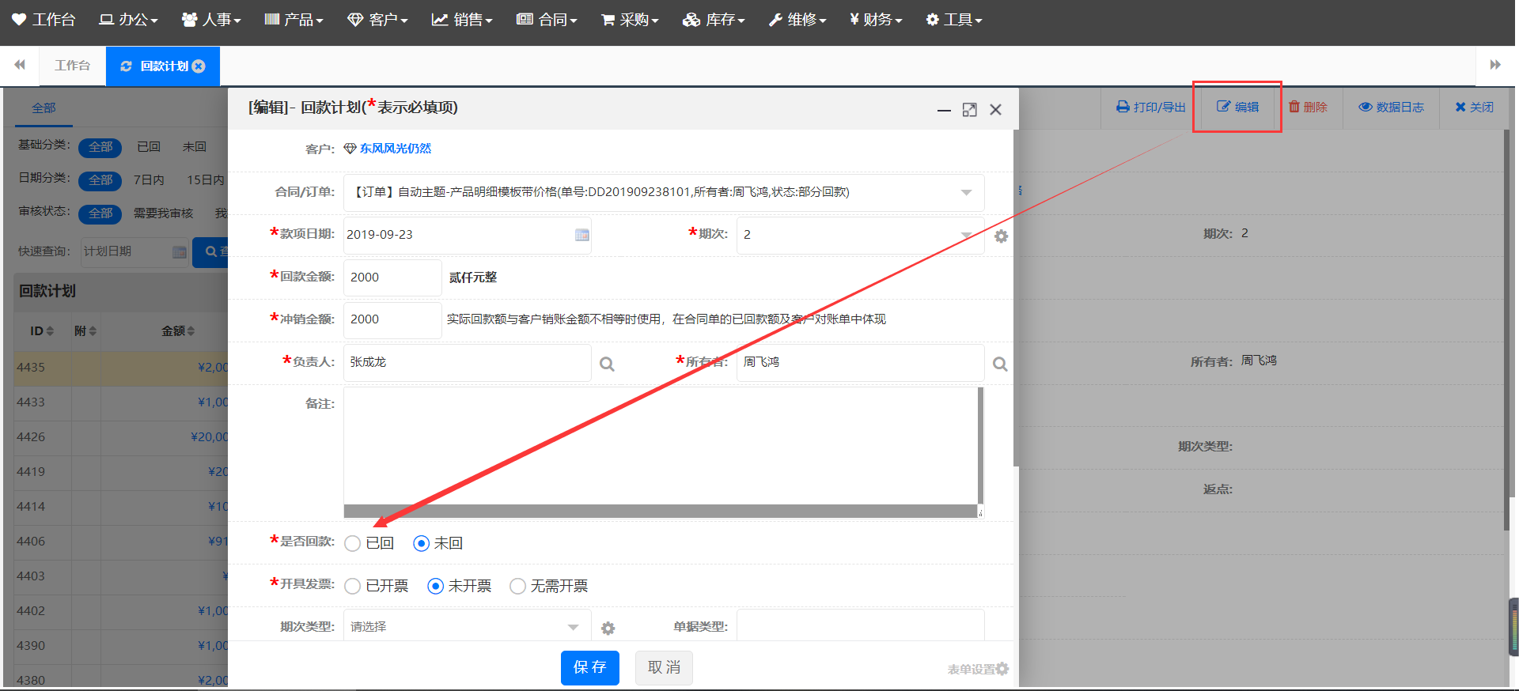Viewport: 1519px width, 691px height.
Task: Select 无需开票 radio option
Action: 517,586
